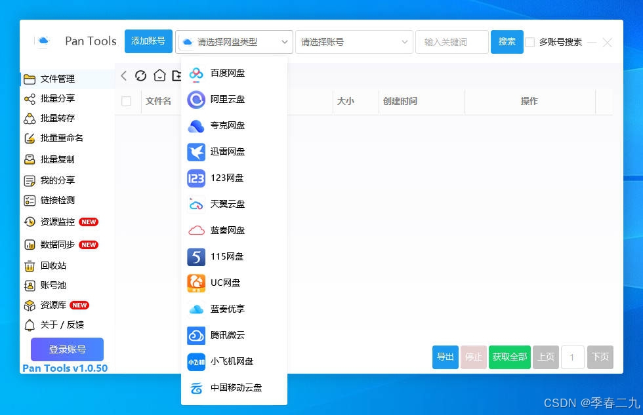Click the 夸克网盘 logo icon

point(196,126)
